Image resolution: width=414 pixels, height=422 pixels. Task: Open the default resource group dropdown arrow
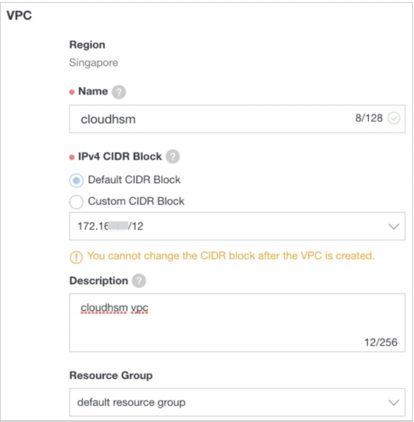394,402
